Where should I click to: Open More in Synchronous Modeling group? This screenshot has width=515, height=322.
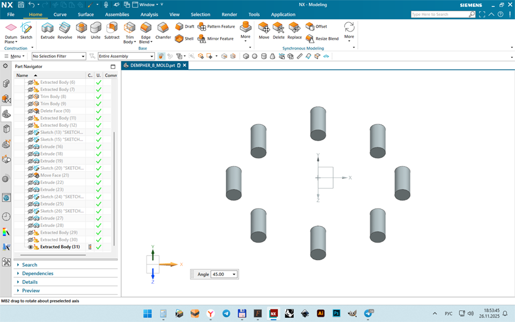(349, 32)
